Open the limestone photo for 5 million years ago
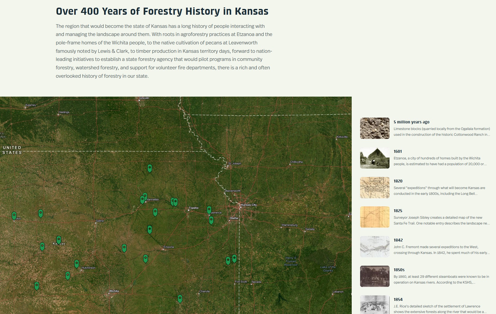 (x=375, y=128)
